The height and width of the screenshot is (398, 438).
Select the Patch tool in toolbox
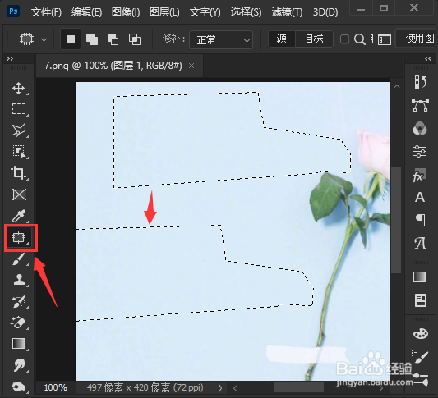coord(19,238)
